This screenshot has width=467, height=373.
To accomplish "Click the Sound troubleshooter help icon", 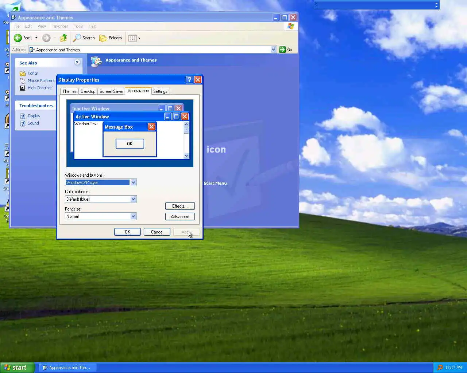I will 23,123.
